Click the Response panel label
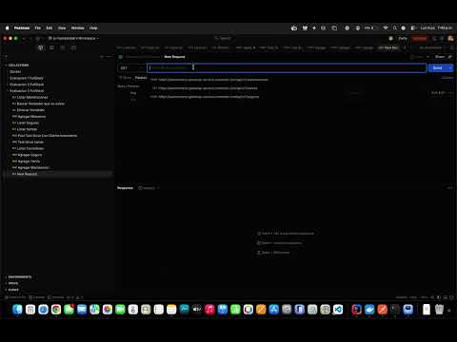 coord(125,188)
